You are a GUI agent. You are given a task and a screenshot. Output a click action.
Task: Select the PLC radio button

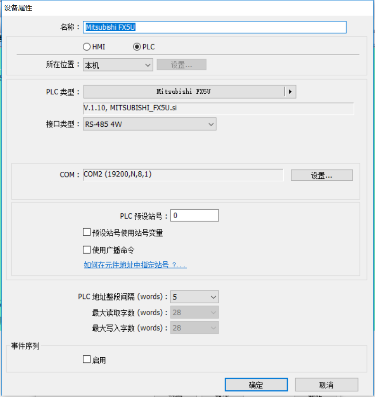coord(137,47)
